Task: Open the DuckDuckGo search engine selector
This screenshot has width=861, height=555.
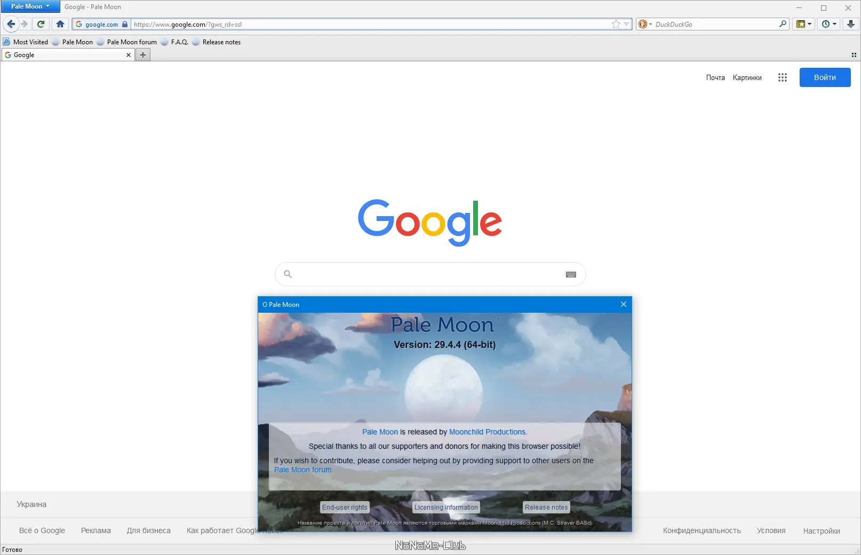Action: [x=645, y=24]
